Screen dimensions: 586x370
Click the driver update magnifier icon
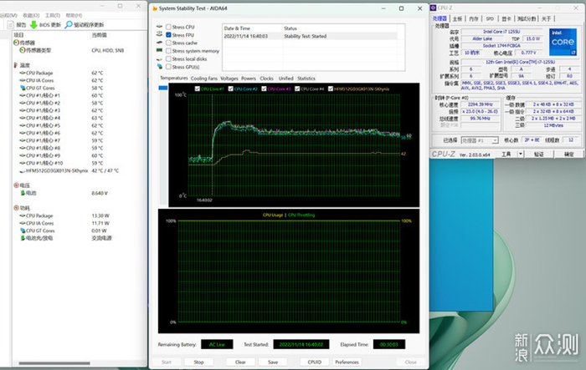69,24
